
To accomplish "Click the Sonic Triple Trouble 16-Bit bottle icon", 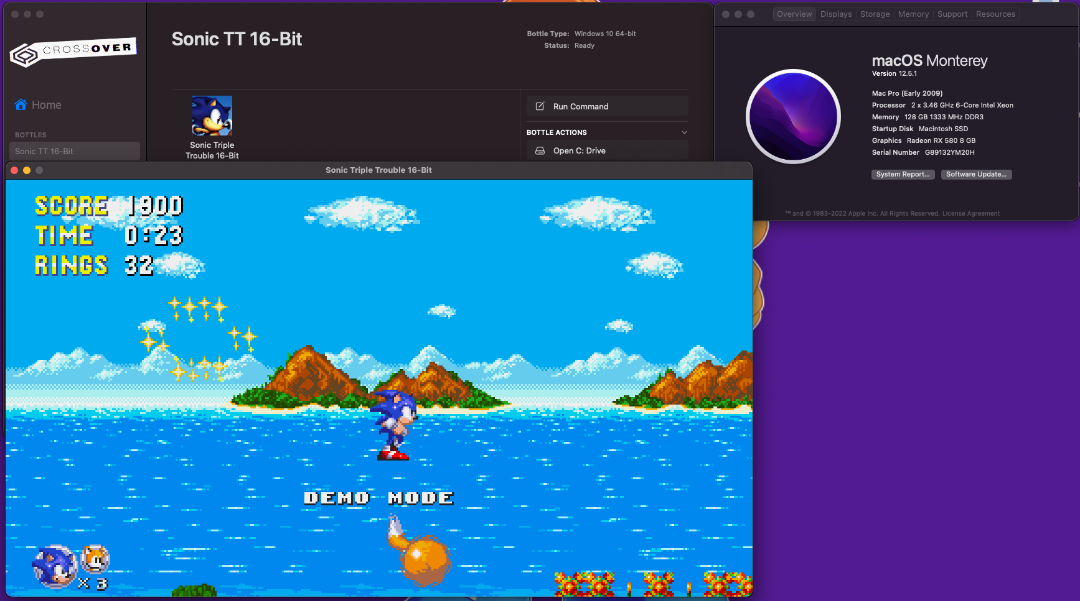I will pos(212,116).
